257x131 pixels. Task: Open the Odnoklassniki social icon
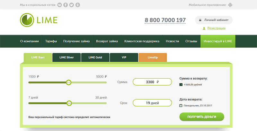coord(77,5)
